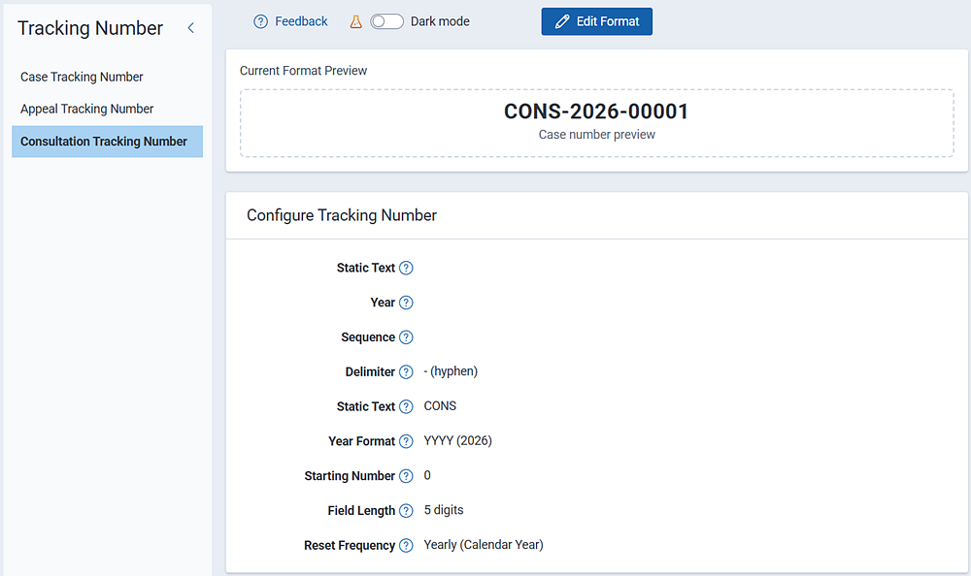Open help icon next to Delimiter

(x=406, y=371)
